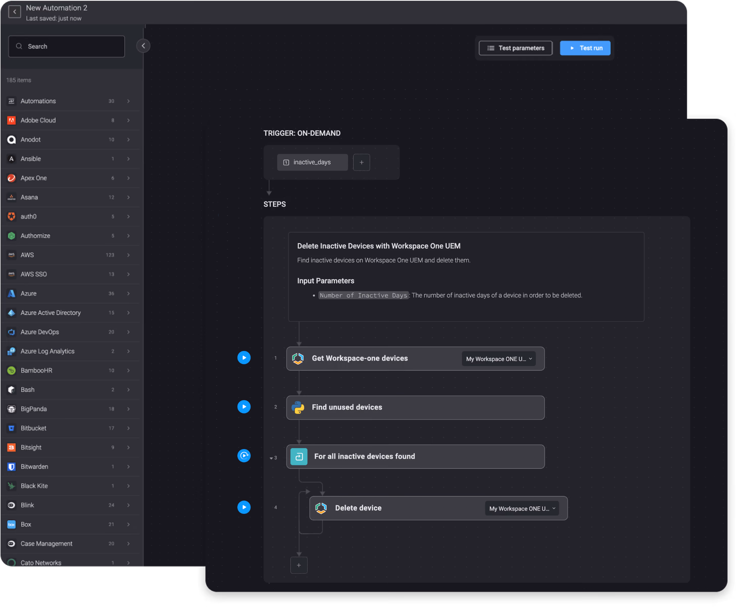The image size is (739, 607).
Task: Click the Workspace ONE icon on Delete device
Action: click(321, 508)
